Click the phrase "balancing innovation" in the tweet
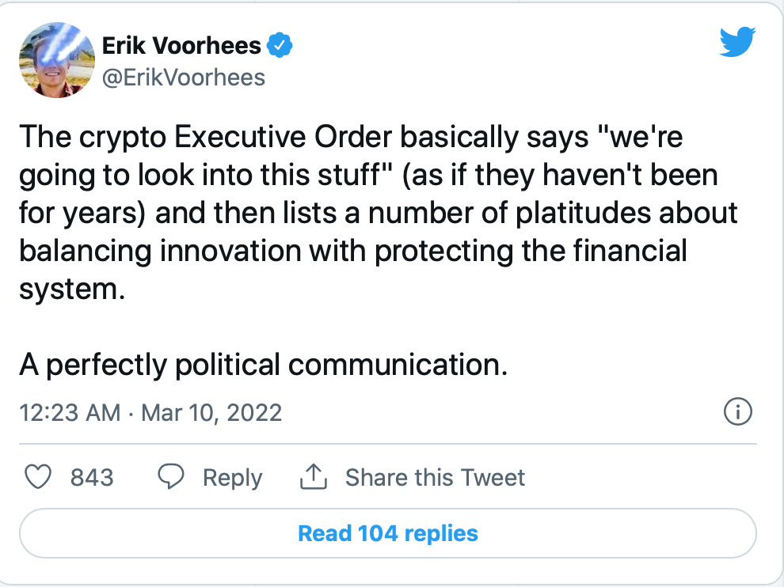The height and width of the screenshot is (587, 784). [160, 251]
